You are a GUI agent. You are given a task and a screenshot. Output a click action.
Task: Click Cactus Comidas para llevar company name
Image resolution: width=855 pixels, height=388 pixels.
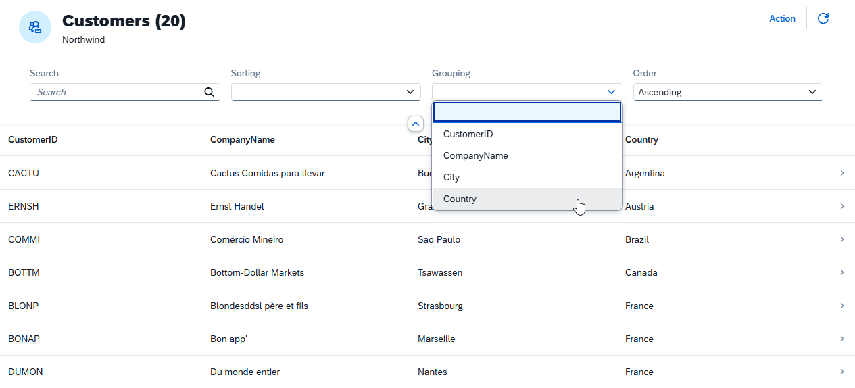pos(268,173)
